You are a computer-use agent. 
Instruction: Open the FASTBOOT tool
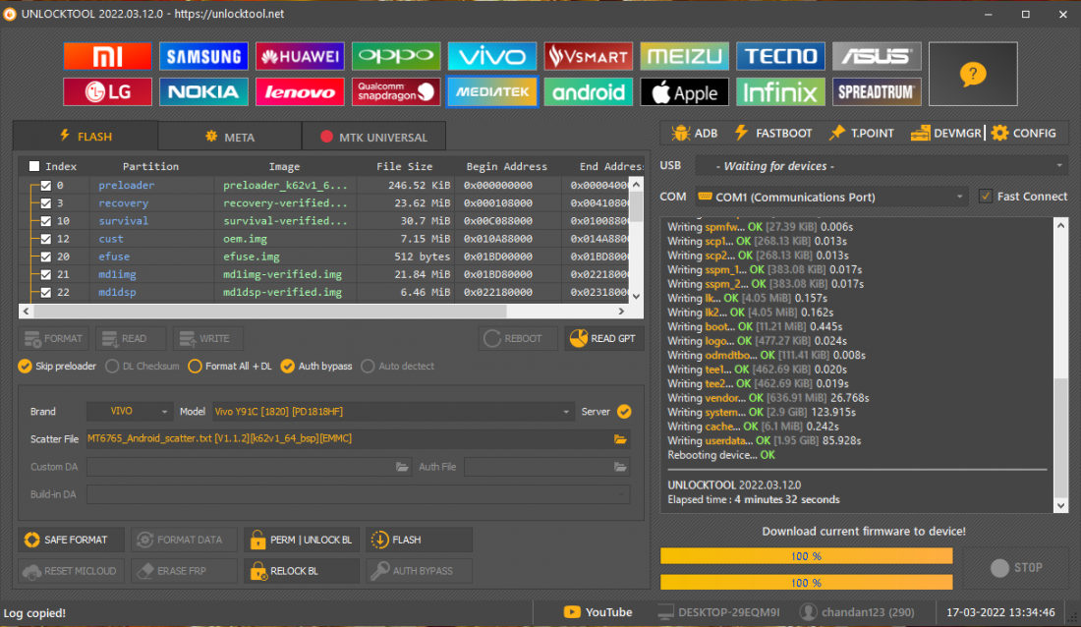[x=772, y=133]
